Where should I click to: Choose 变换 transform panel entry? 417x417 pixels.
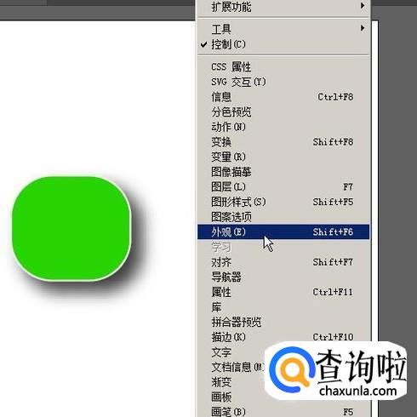(x=283, y=142)
